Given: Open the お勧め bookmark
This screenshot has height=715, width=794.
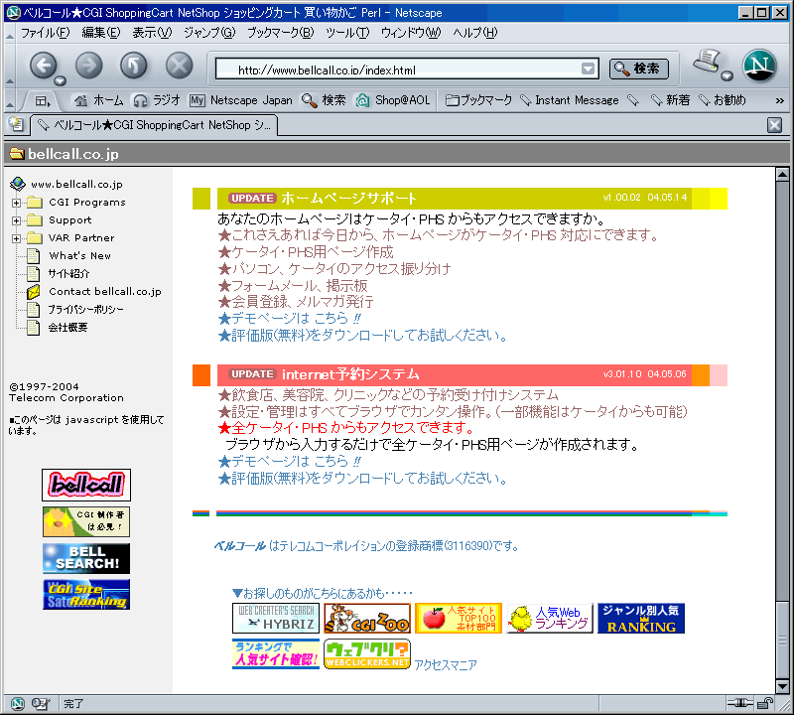Looking at the screenshot, I should point(723,100).
